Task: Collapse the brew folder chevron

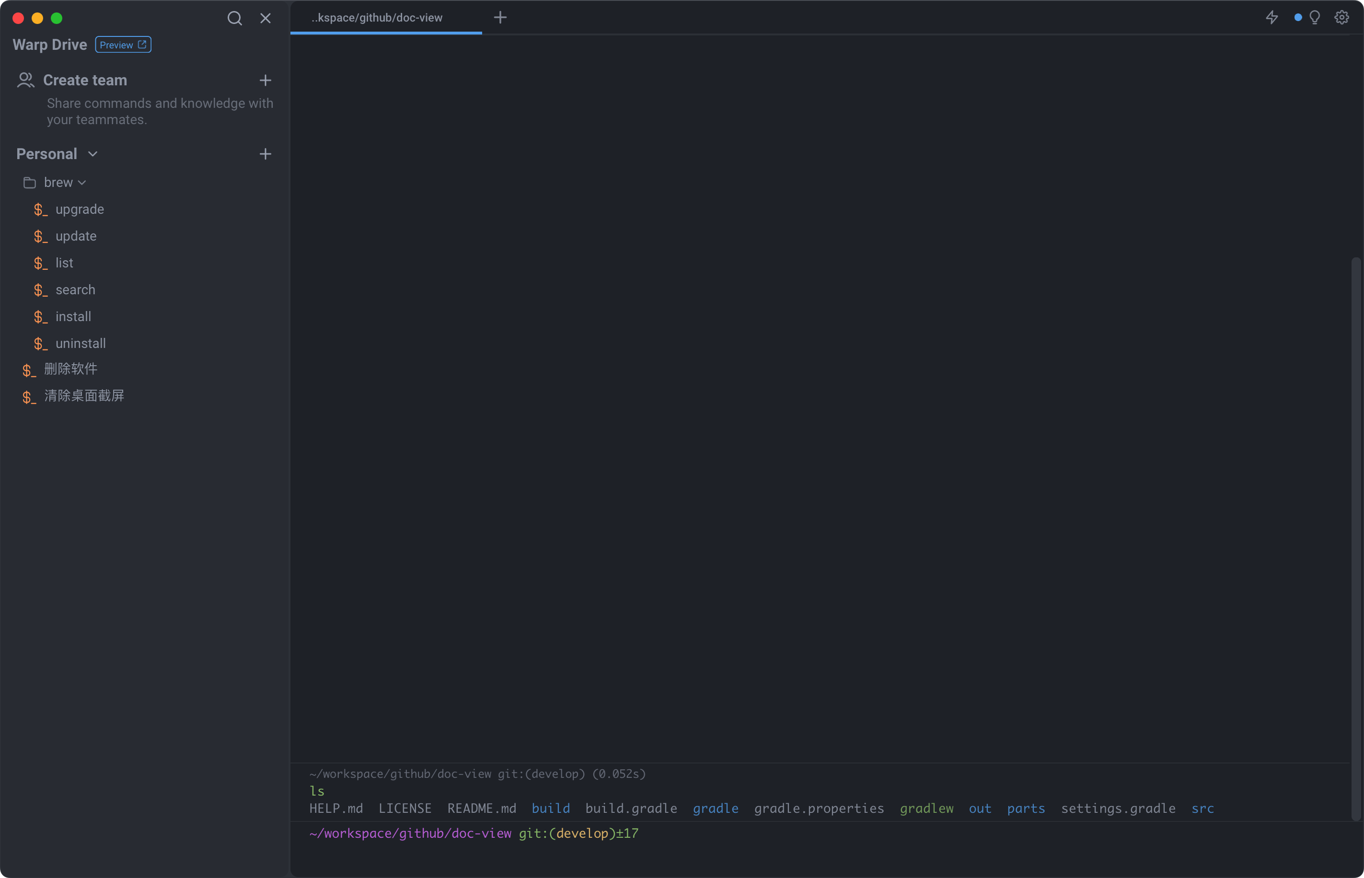Action: click(x=82, y=183)
